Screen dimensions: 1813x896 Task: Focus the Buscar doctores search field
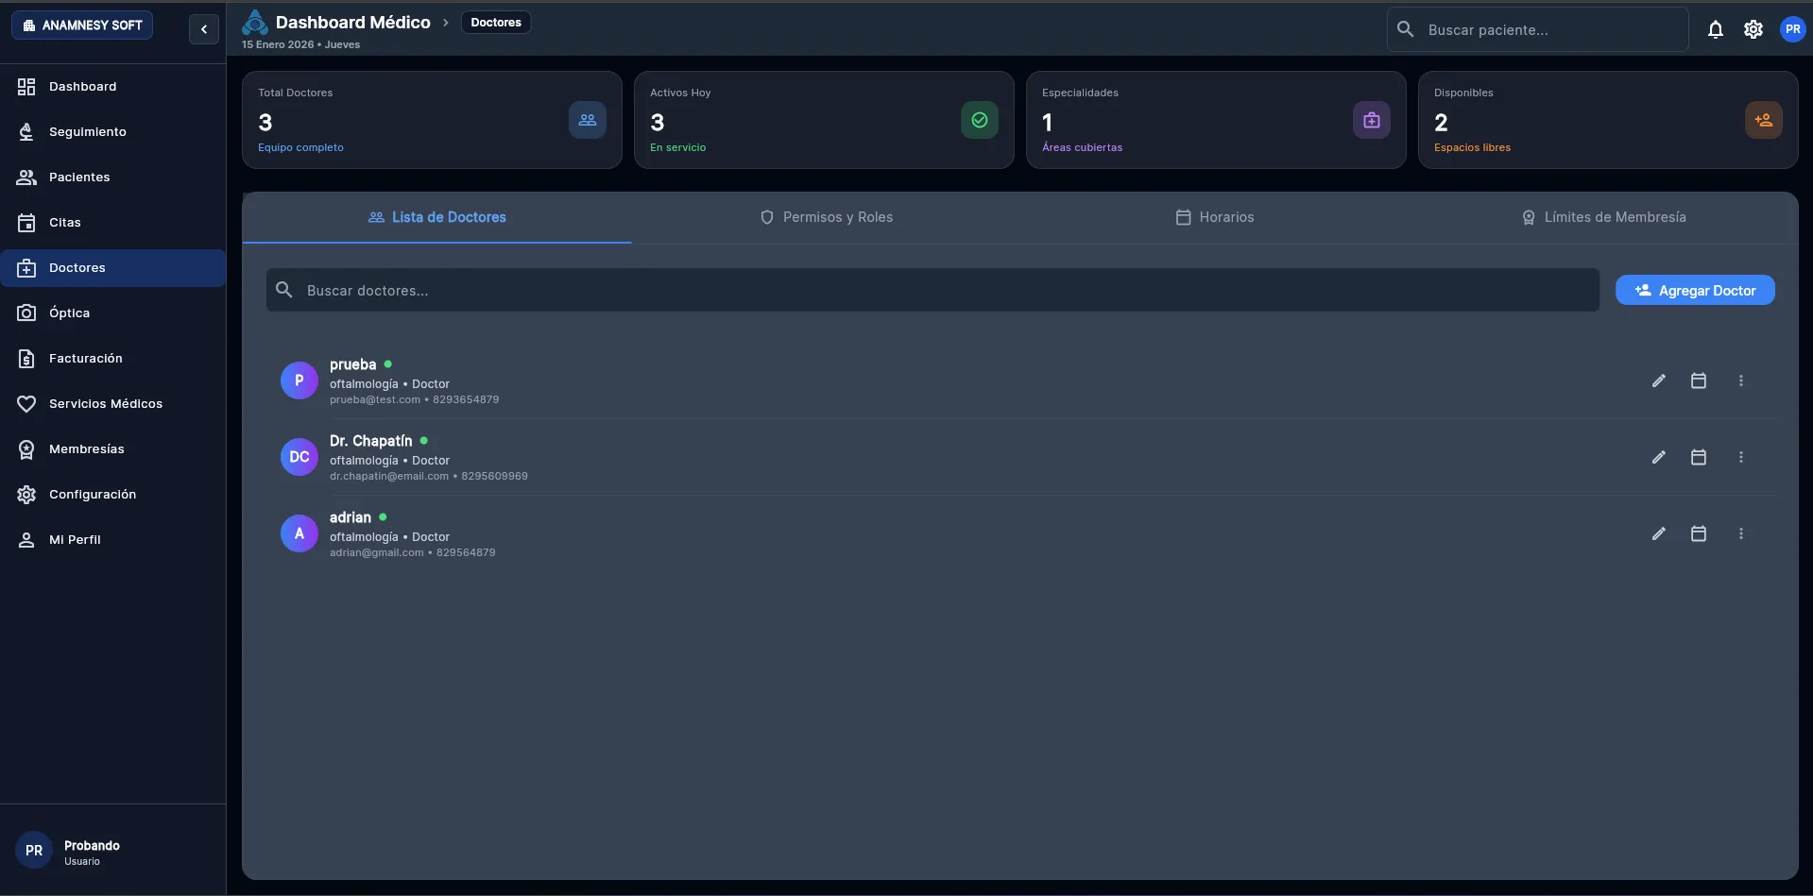[x=932, y=290]
